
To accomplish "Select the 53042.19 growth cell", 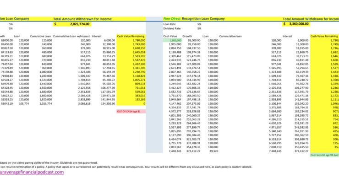I will pos(7,103).
